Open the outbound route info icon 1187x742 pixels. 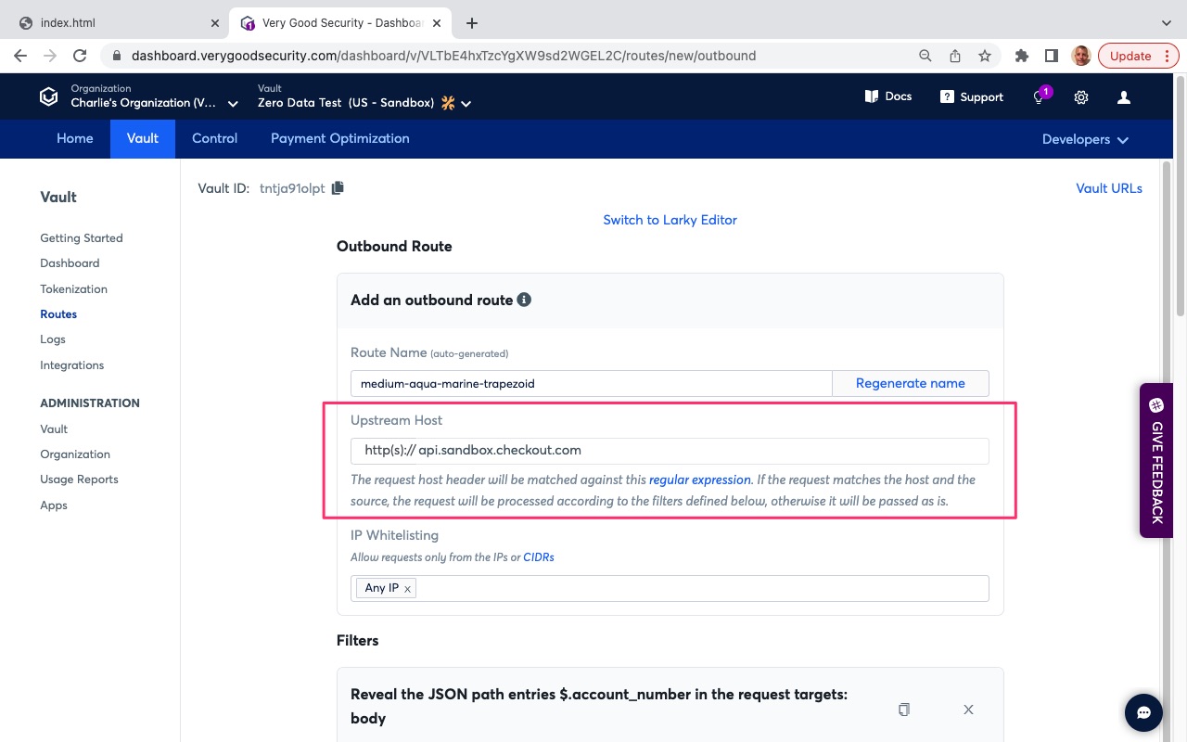pyautogui.click(x=524, y=300)
